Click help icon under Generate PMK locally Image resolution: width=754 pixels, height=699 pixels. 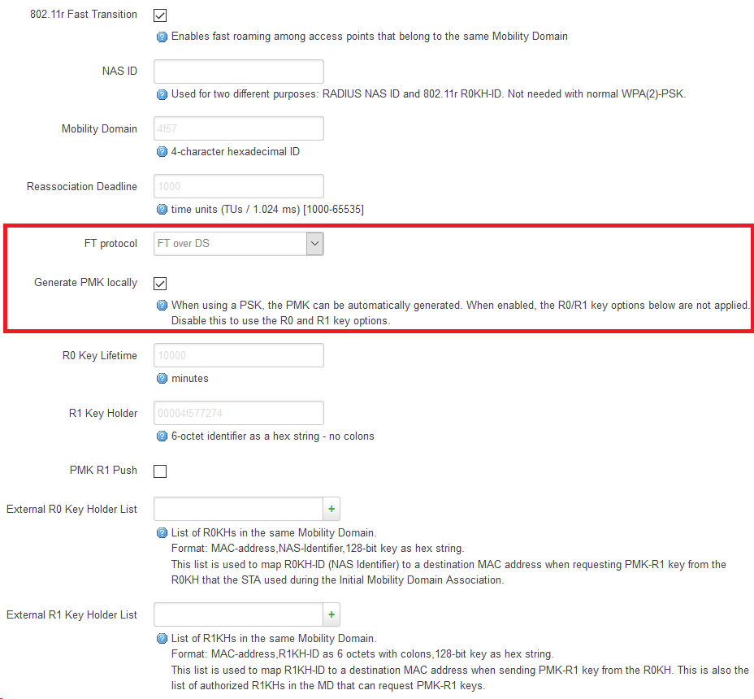coord(162,306)
